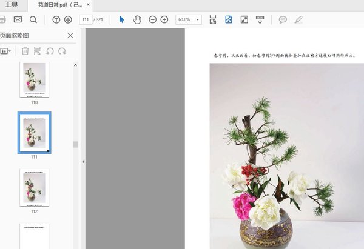The image size is (364, 249).
Task: Select the page 111 thumbnail
Action: pyautogui.click(x=35, y=133)
